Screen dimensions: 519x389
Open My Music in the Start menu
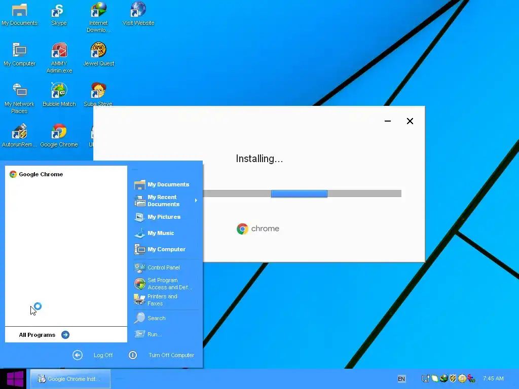pos(154,233)
